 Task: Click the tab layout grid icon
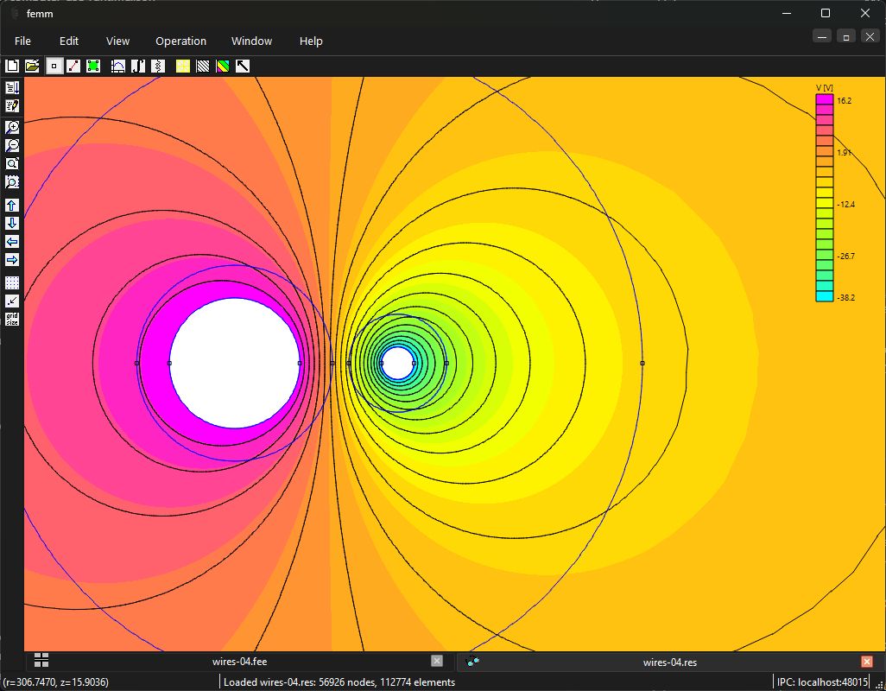point(41,660)
